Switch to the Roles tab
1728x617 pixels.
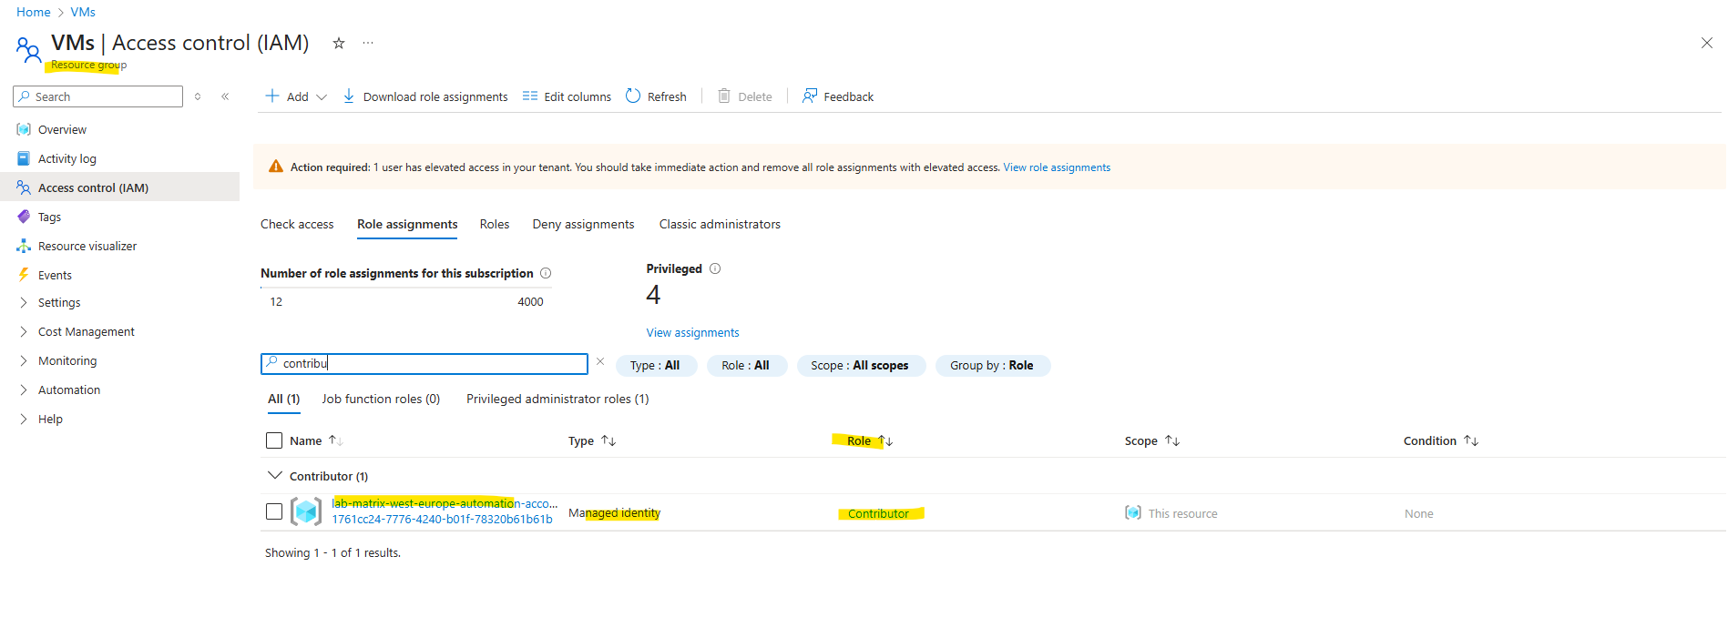coord(495,225)
